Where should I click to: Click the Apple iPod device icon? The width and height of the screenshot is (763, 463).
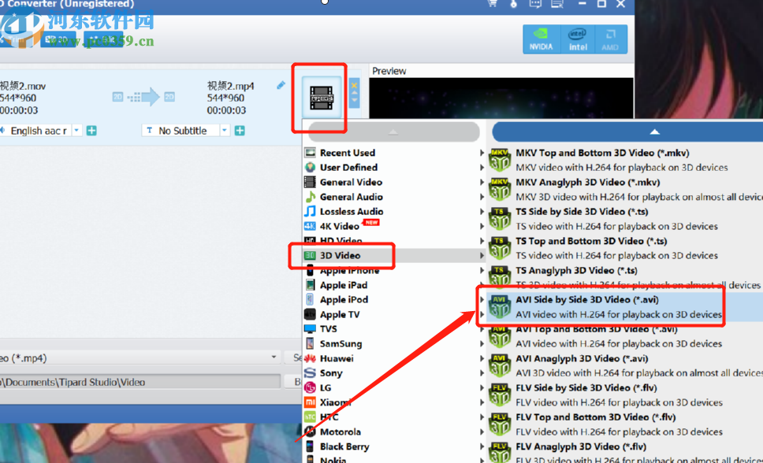[x=310, y=299]
